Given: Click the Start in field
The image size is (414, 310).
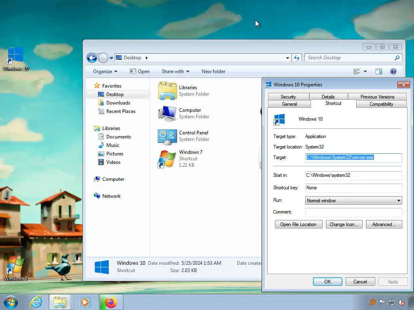Looking at the screenshot, I should pyautogui.click(x=353, y=175).
